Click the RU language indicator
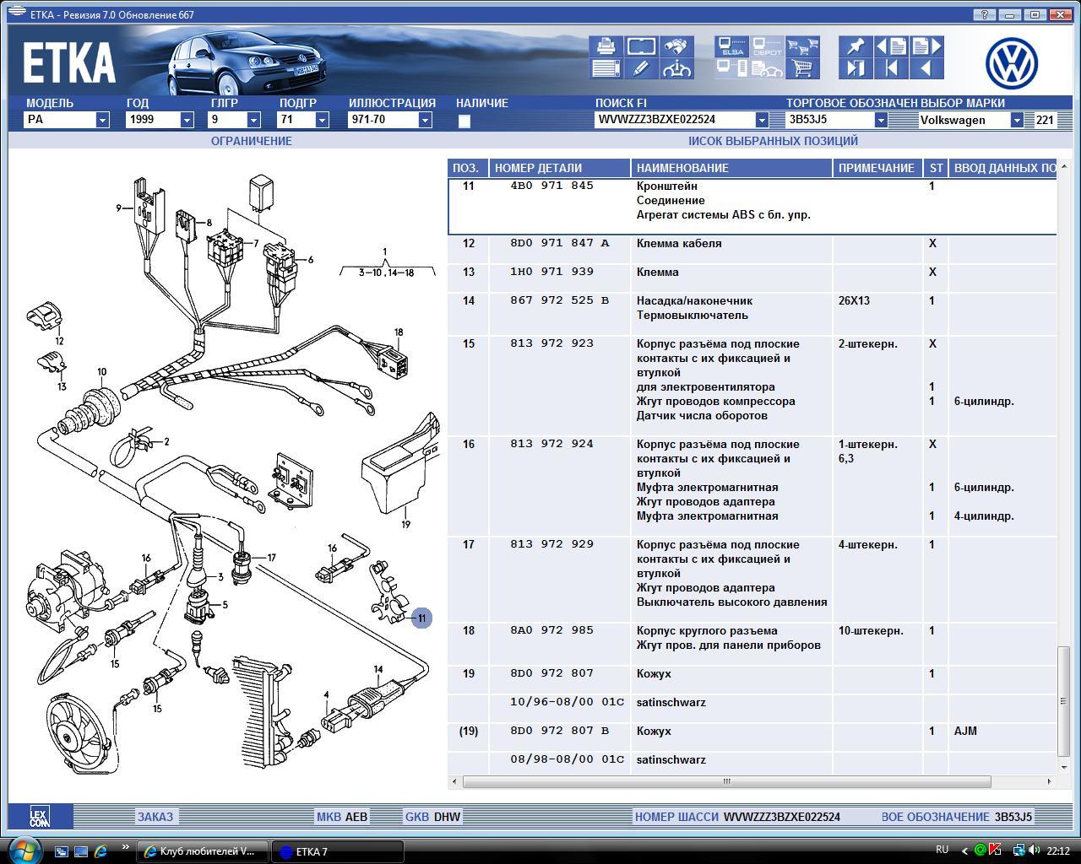The width and height of the screenshot is (1081, 864). pos(942,850)
